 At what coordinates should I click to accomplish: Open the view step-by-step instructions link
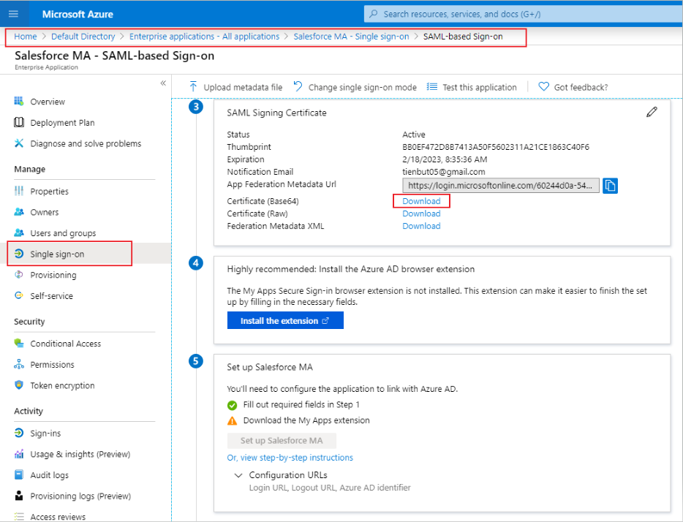coord(290,458)
